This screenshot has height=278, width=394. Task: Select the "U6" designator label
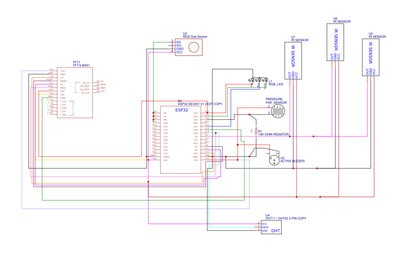point(335,19)
